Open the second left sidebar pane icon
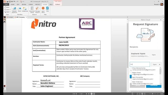Image resolution: width=168 pixels, height=95 pixels. 5,20
